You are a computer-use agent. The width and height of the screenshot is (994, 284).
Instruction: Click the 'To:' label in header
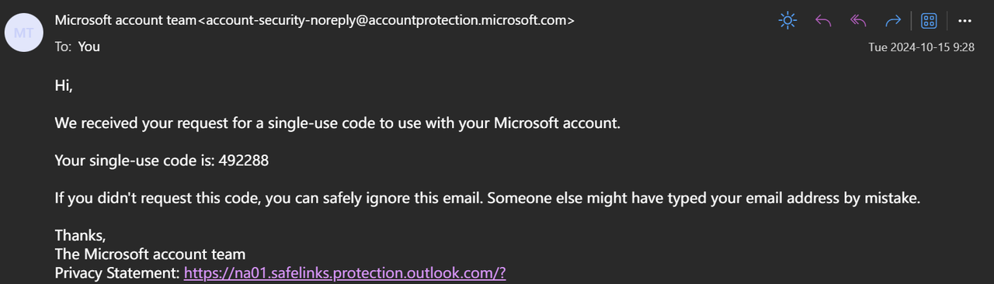click(63, 47)
